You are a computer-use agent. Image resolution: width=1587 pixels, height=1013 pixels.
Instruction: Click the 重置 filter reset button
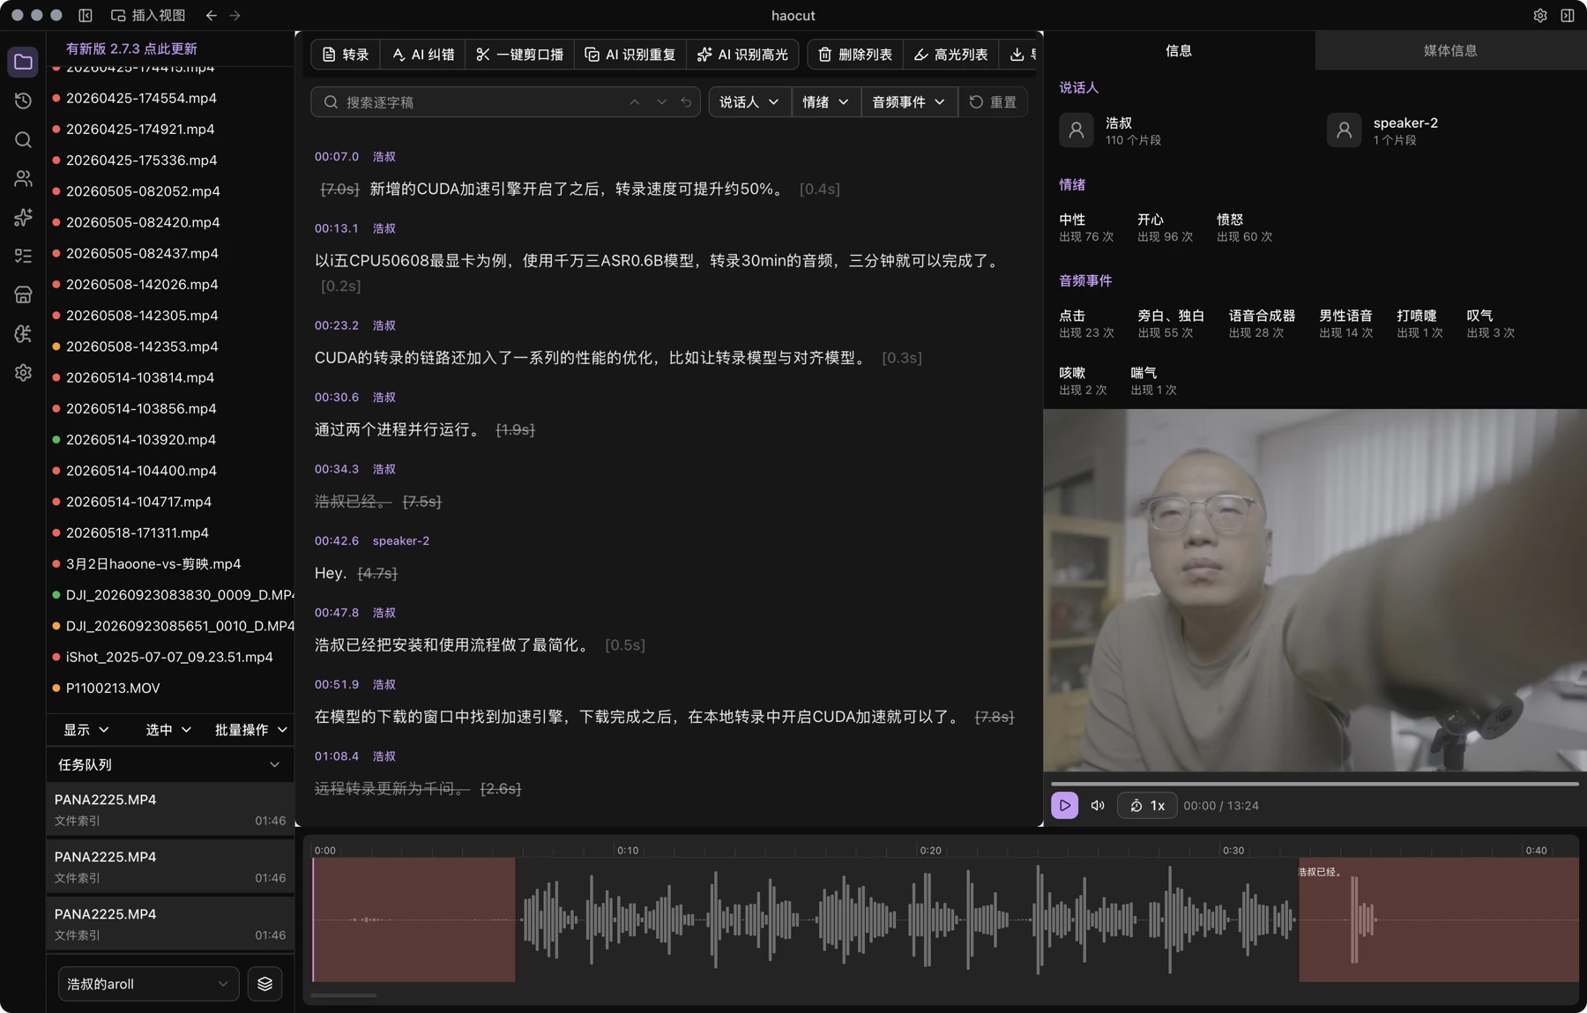pyautogui.click(x=993, y=102)
